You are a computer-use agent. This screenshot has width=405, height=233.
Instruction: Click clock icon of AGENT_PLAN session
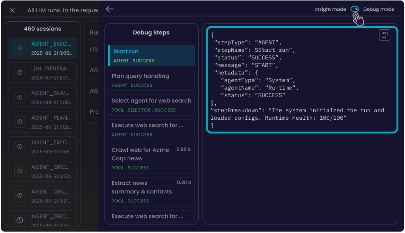[x=19, y=122]
